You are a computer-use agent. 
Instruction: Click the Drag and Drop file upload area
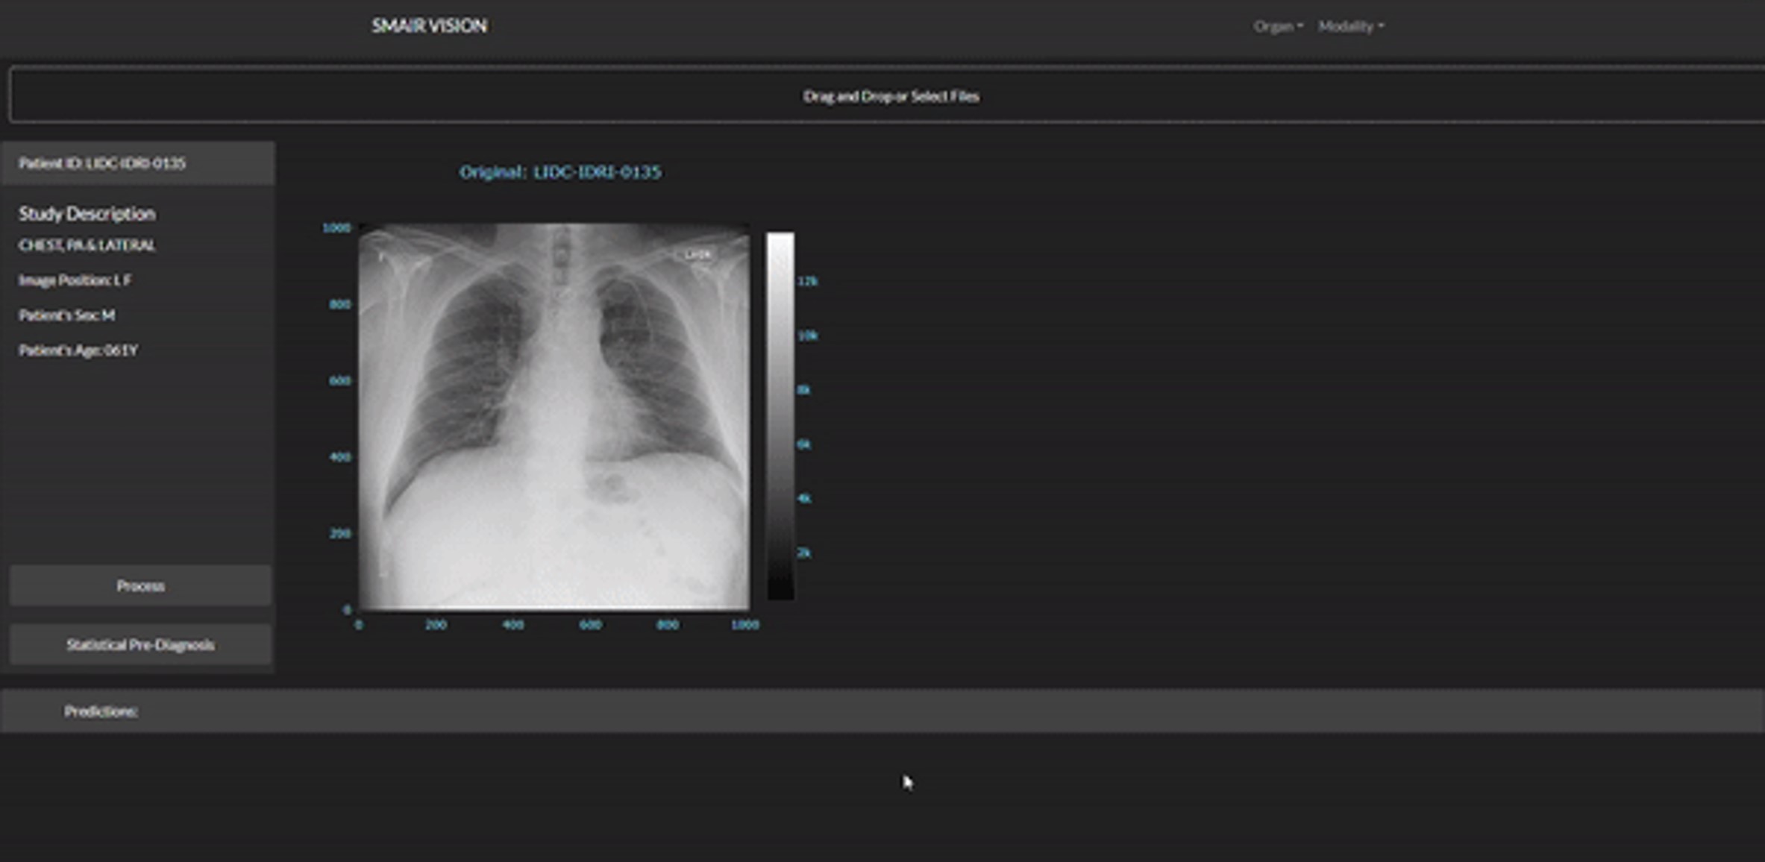890,95
